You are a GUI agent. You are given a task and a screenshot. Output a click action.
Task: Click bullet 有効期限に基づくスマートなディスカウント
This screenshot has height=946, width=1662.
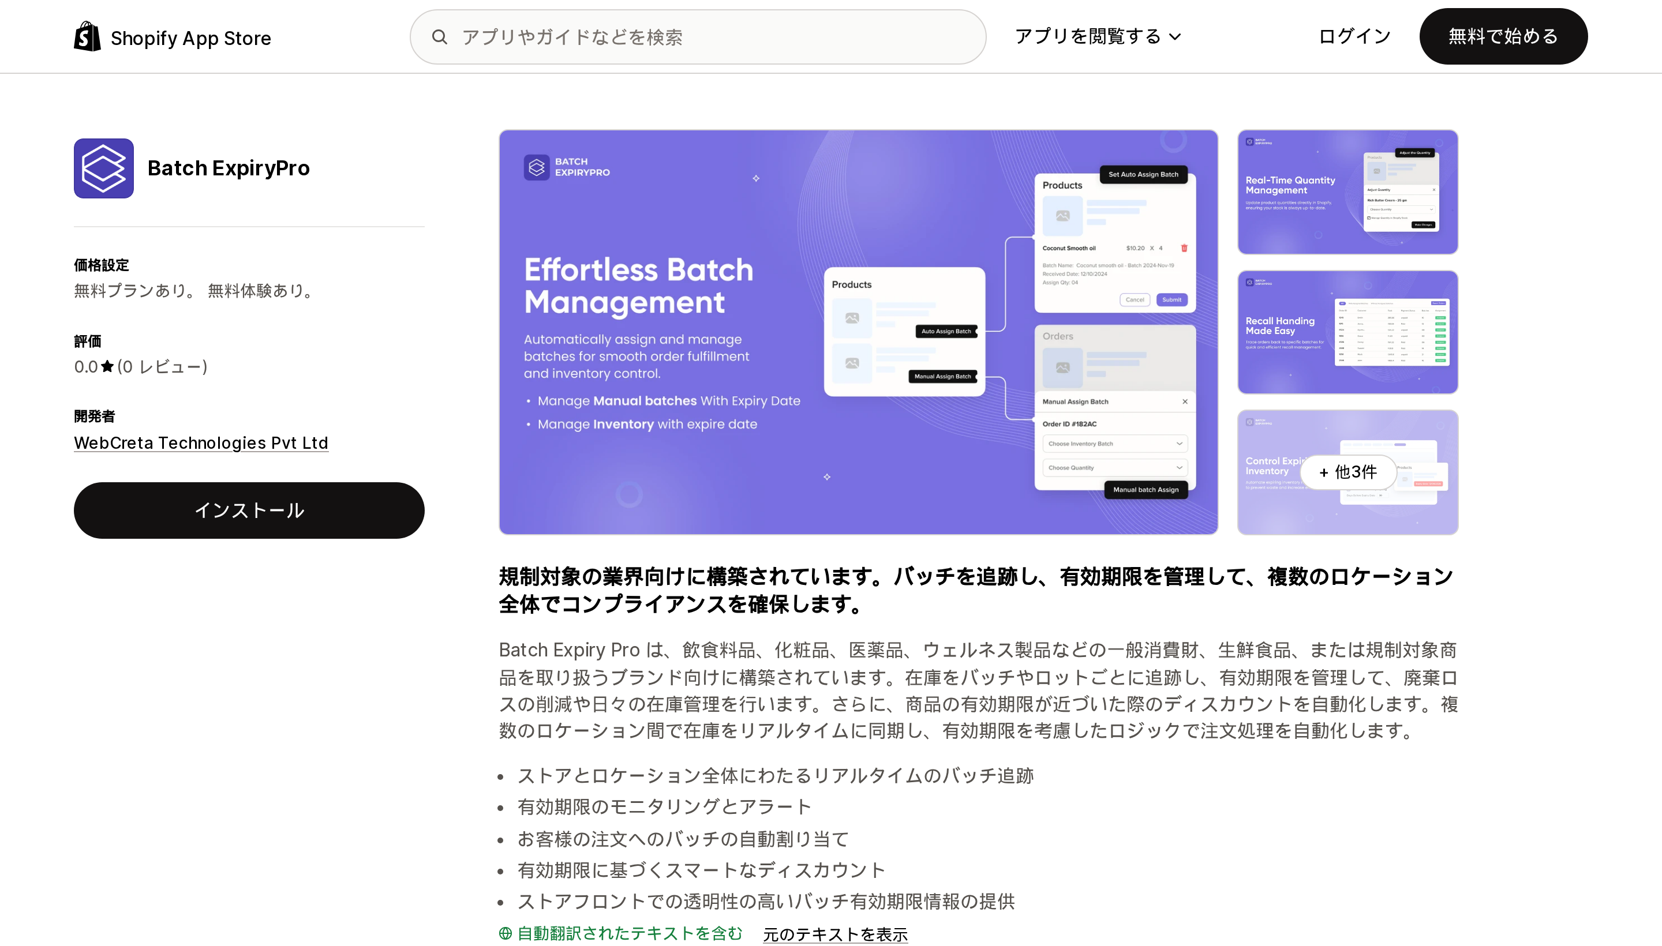(701, 870)
